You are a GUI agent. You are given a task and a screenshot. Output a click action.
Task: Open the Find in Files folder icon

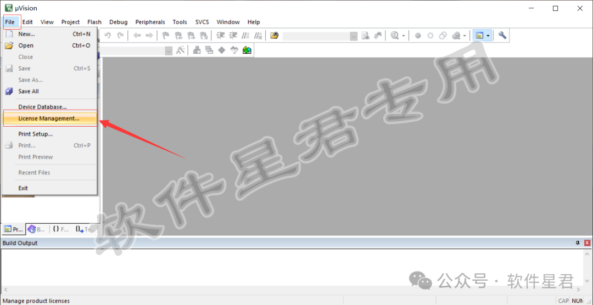coord(275,36)
